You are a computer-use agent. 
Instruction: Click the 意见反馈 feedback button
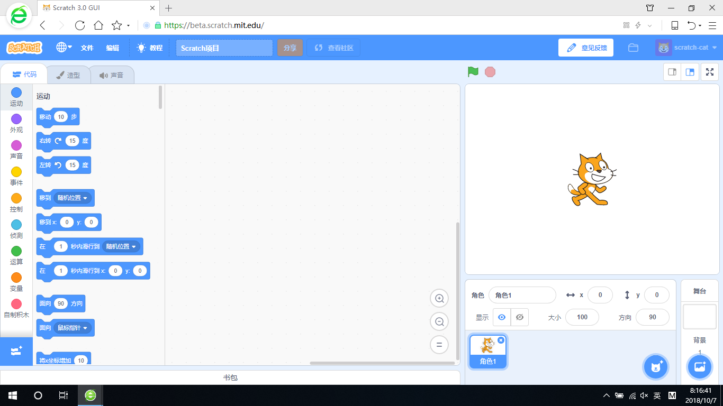585,47
